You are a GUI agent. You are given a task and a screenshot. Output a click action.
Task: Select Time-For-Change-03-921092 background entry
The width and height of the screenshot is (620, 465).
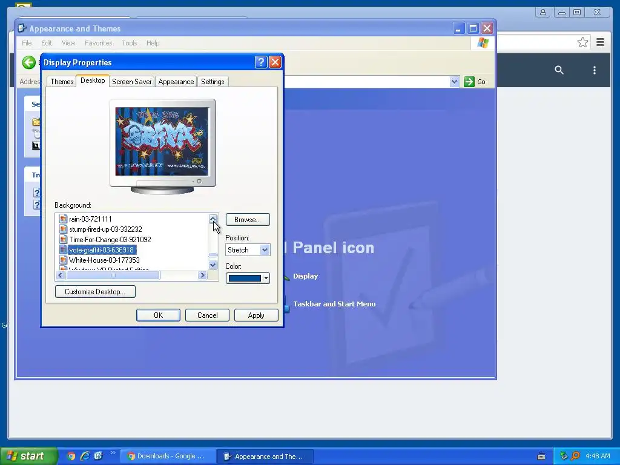point(110,239)
